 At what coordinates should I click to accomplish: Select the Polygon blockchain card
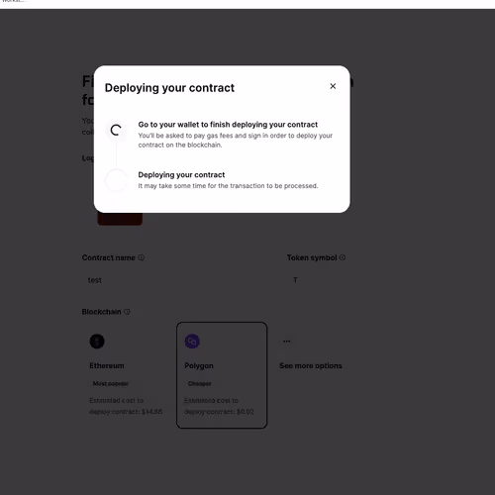coord(222,375)
